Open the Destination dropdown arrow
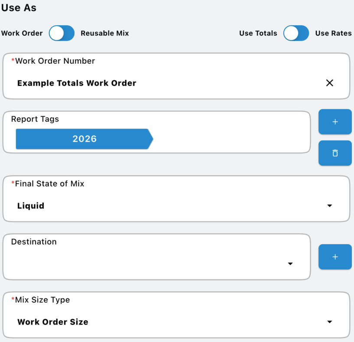Viewport: 354px width, 342px height. [290, 264]
